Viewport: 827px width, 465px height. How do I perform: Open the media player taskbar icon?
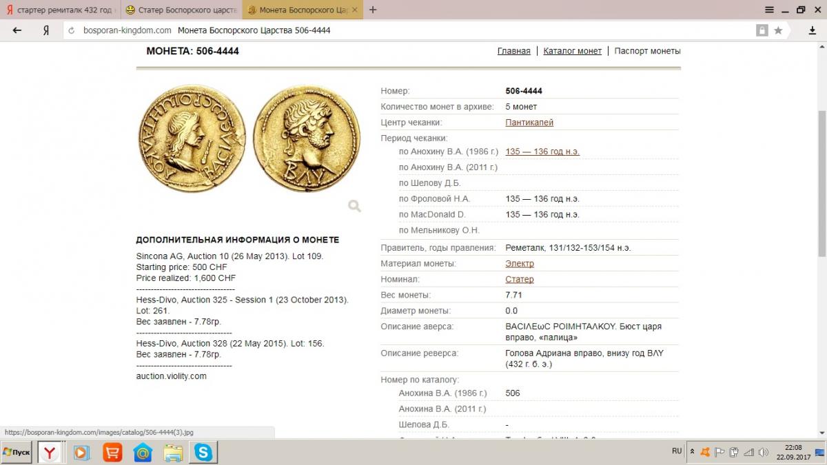pyautogui.click(x=81, y=453)
